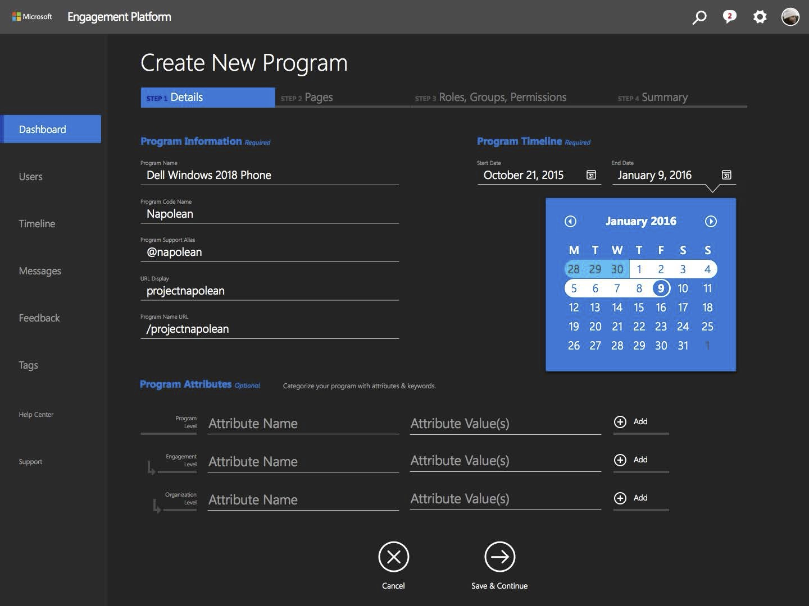The image size is (809, 606).
Task: Open Support in the sidebar
Action: [x=30, y=462]
